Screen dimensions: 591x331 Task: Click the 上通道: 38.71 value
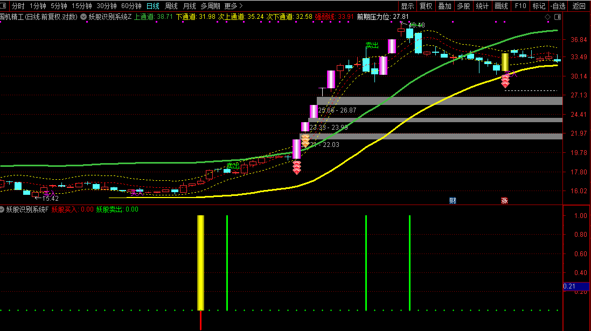coord(154,17)
